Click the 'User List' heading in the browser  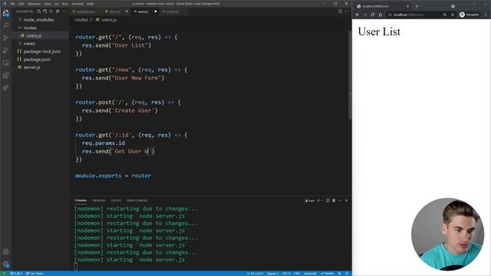379,31
